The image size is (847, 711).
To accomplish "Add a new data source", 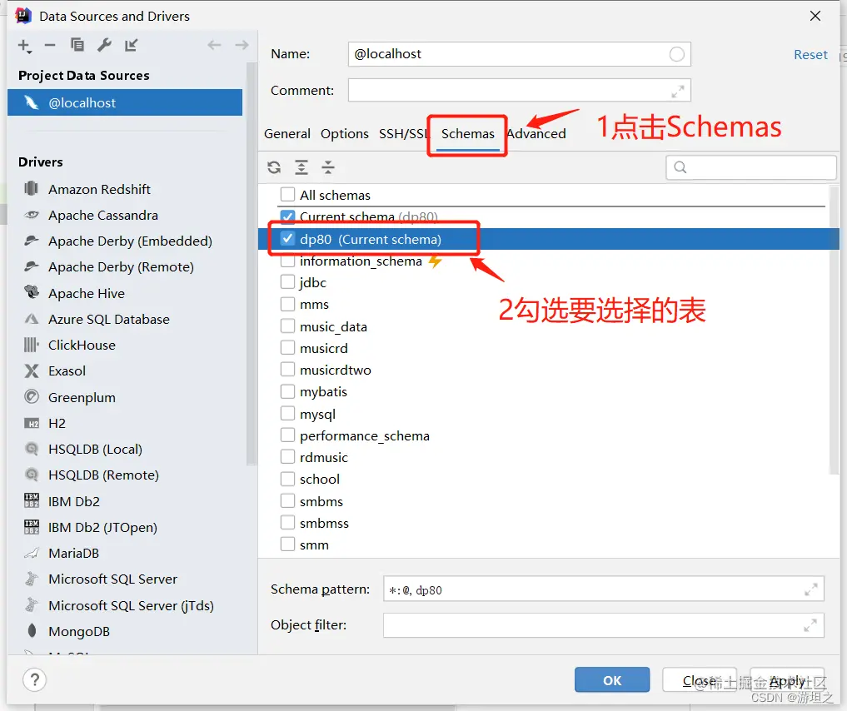I will coord(22,46).
